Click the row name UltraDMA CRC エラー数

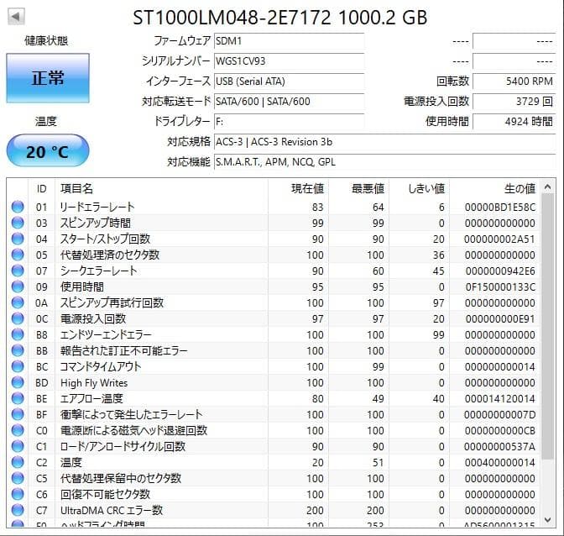pos(112,510)
